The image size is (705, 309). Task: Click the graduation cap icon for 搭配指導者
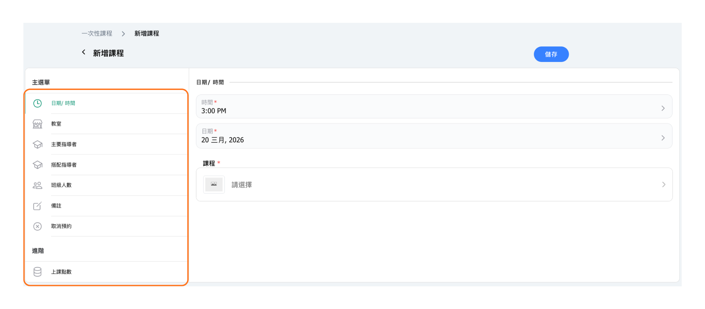(38, 165)
